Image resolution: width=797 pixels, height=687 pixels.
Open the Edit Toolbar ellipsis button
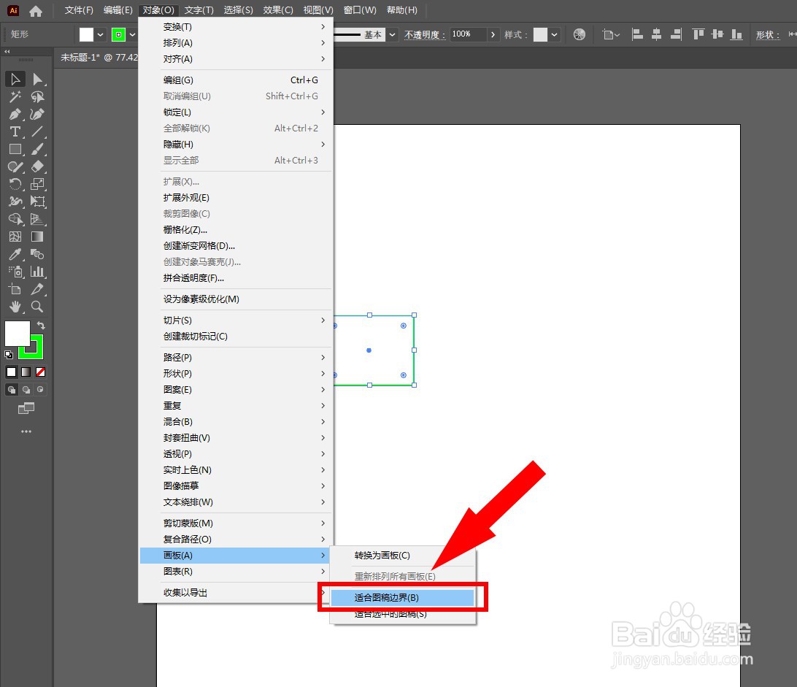(26, 431)
